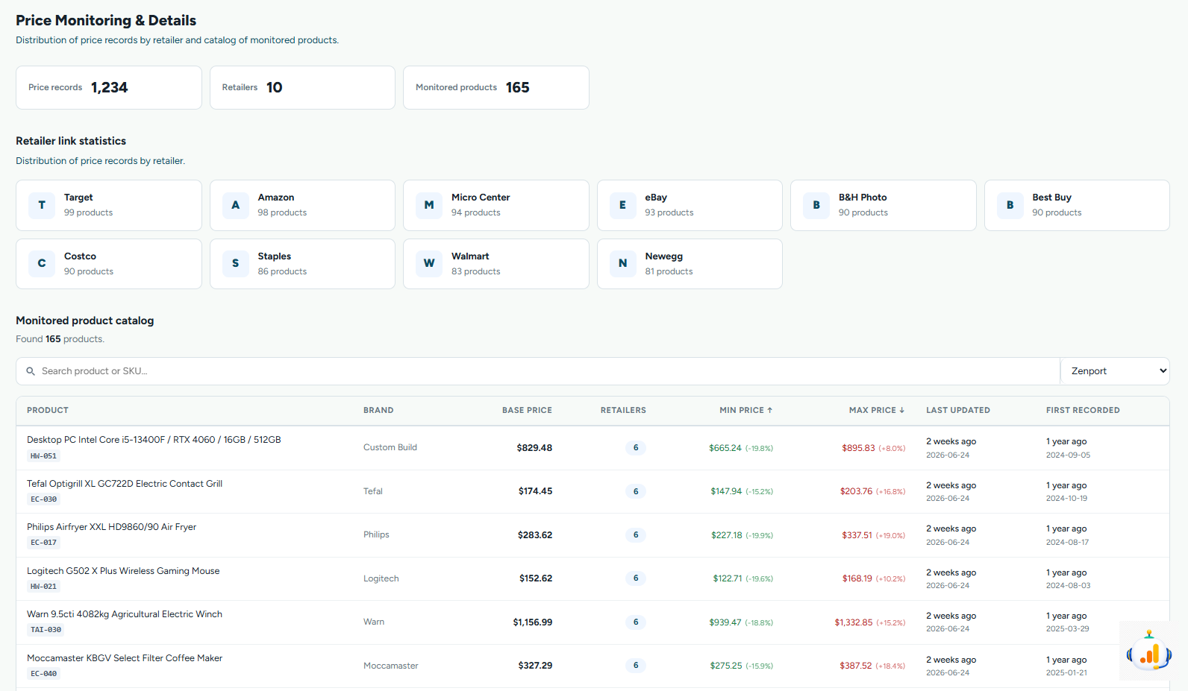Click the B&H Photo B icon
Screen dimensions: 1188x691
[x=816, y=205]
